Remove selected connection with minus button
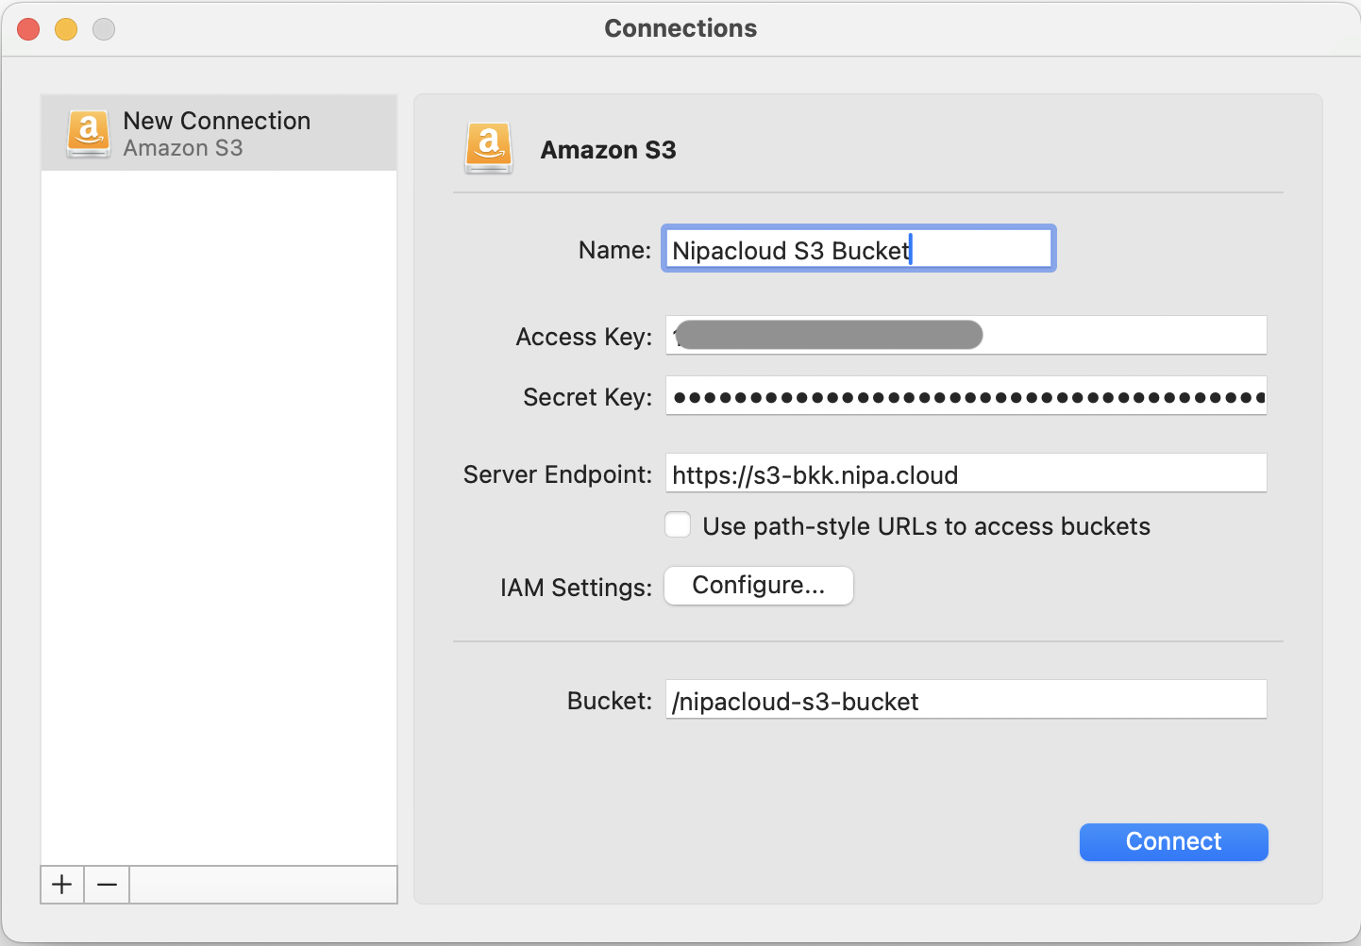Viewport: 1361px width, 946px height. (107, 885)
